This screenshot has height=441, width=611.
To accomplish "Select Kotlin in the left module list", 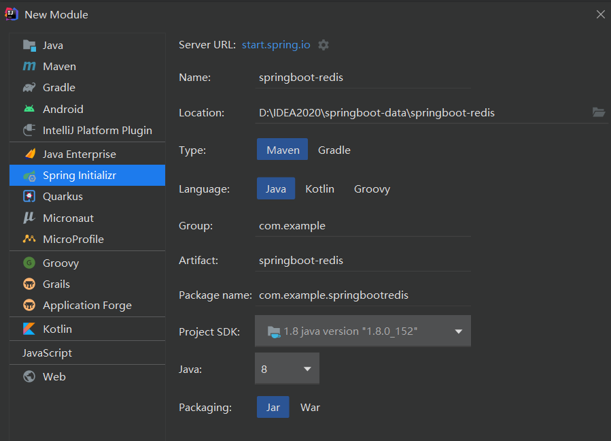I will coord(87,329).
